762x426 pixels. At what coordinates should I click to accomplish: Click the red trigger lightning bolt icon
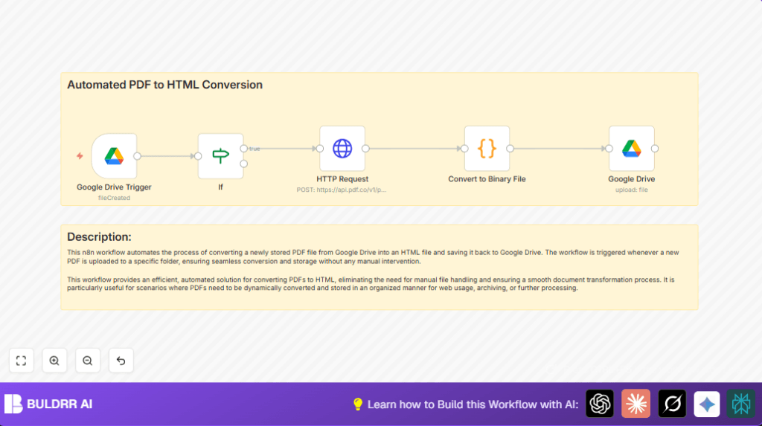tap(80, 156)
